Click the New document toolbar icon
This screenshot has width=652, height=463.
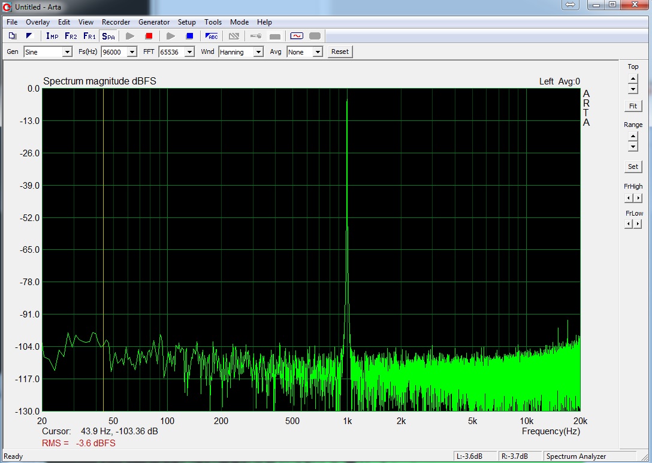click(13, 36)
